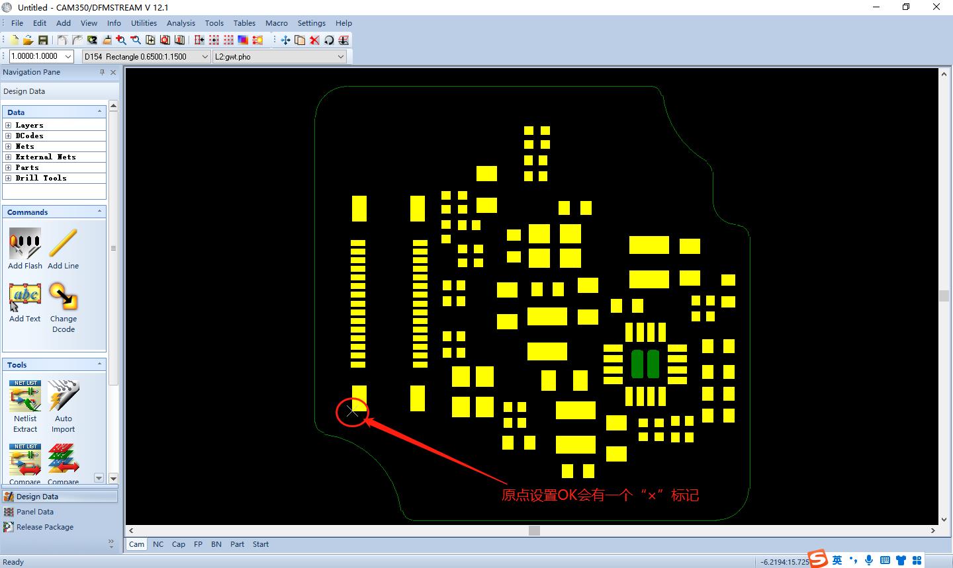
Task: Expand the Drill Tools tree node
Action: click(x=7, y=177)
